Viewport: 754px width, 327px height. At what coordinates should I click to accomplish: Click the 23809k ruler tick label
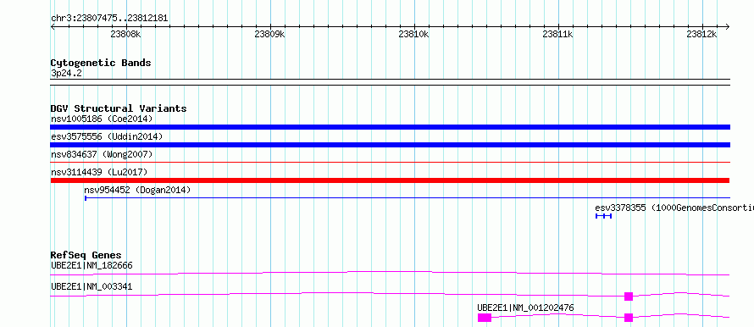[x=269, y=34]
